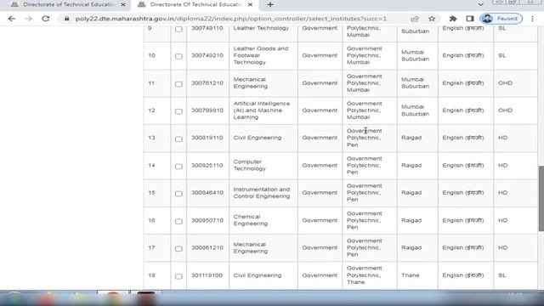Click Raigad district in row 13
Viewport: 544px width, 306px height.
point(411,138)
